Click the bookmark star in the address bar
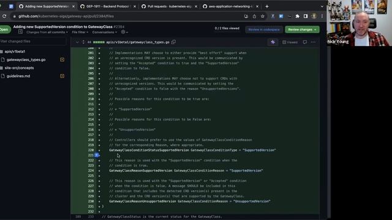The height and width of the screenshot is (220, 392). [263, 16]
